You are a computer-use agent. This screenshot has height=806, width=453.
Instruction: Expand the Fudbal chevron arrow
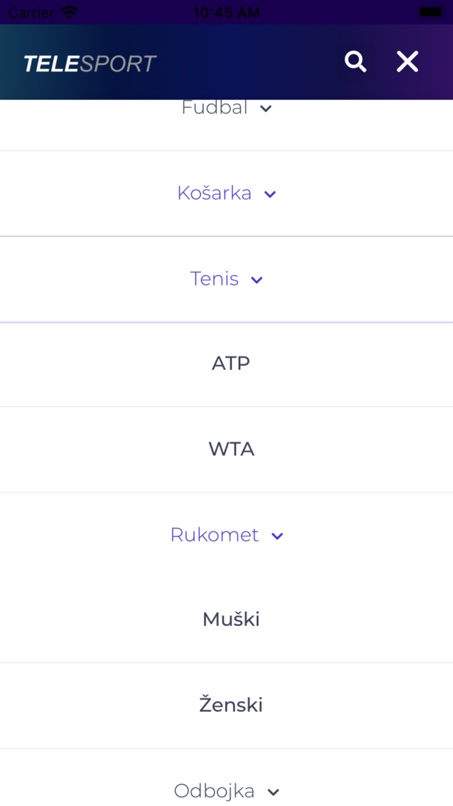(265, 109)
